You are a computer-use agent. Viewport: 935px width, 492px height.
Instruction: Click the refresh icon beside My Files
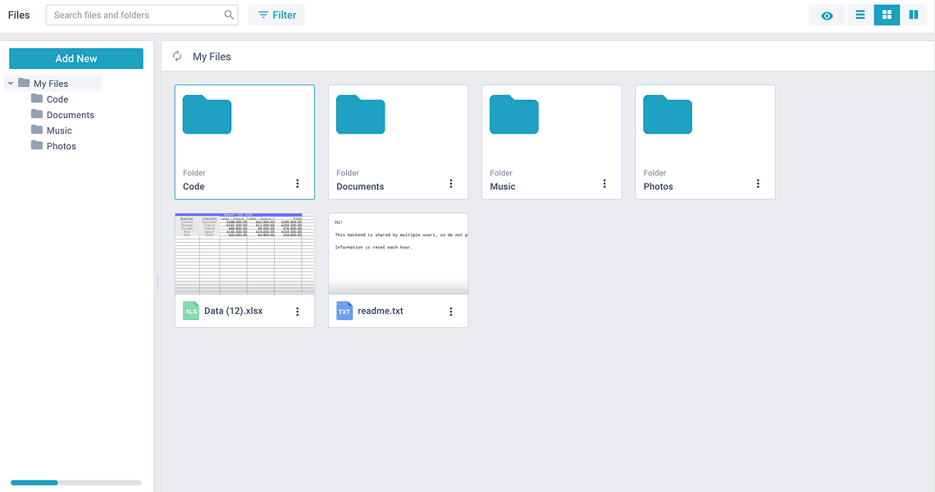177,57
